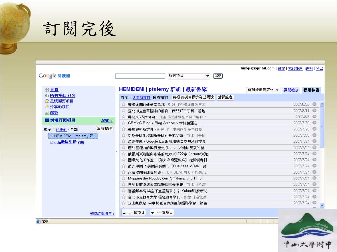Viewport: 337px width, 252px height.
Task: Go to 下一個項目 next item
Action: pos(162,212)
